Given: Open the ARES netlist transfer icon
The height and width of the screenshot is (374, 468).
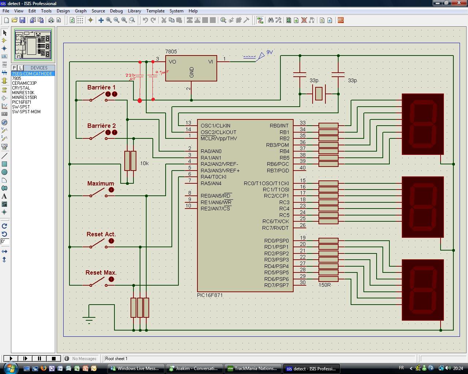Looking at the screenshot, I should point(340,20).
